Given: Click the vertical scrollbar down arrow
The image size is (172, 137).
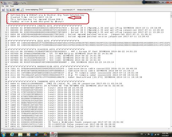Looking at the screenshot, I should 171,127.
